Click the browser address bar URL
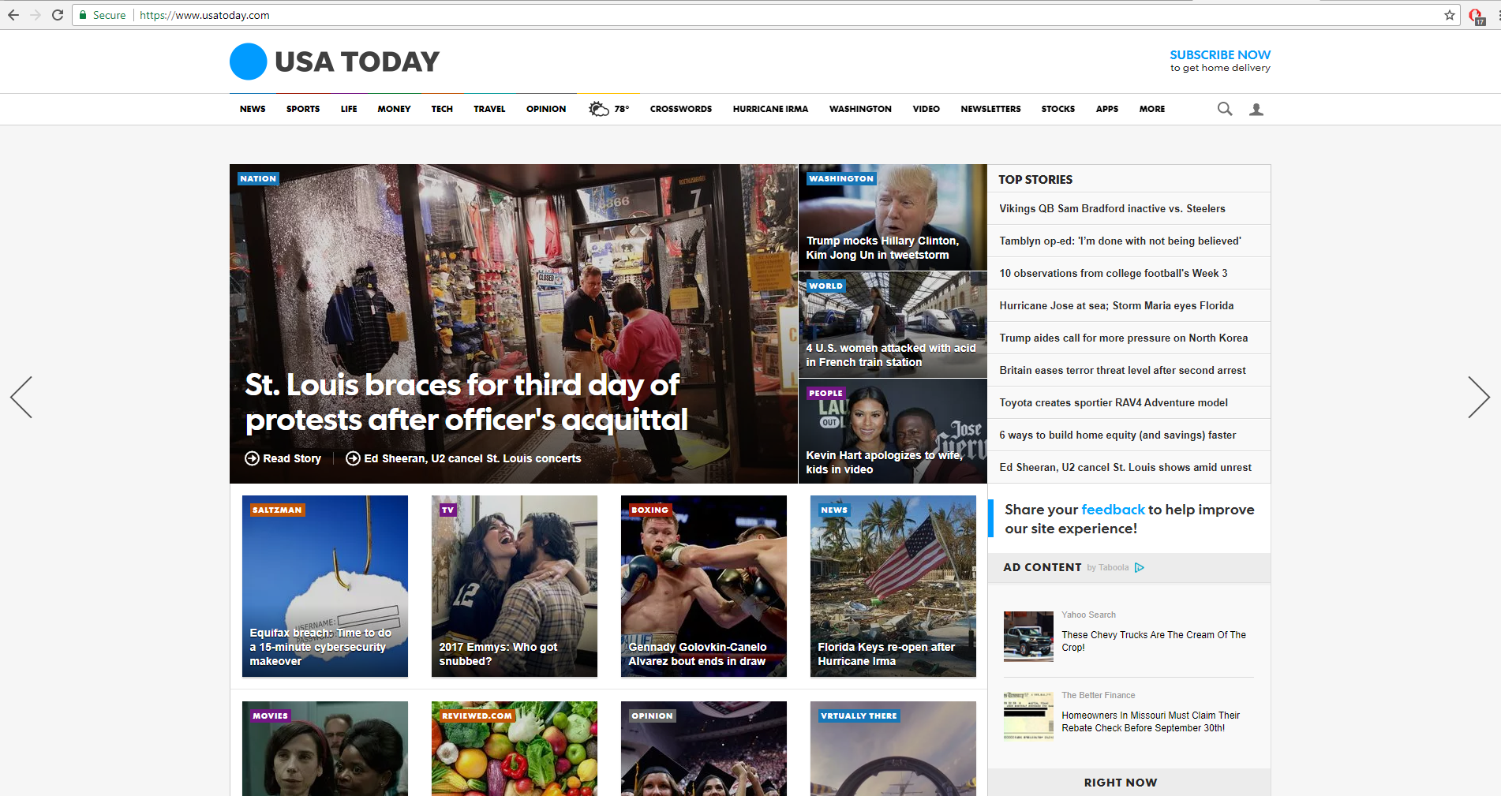 [204, 15]
